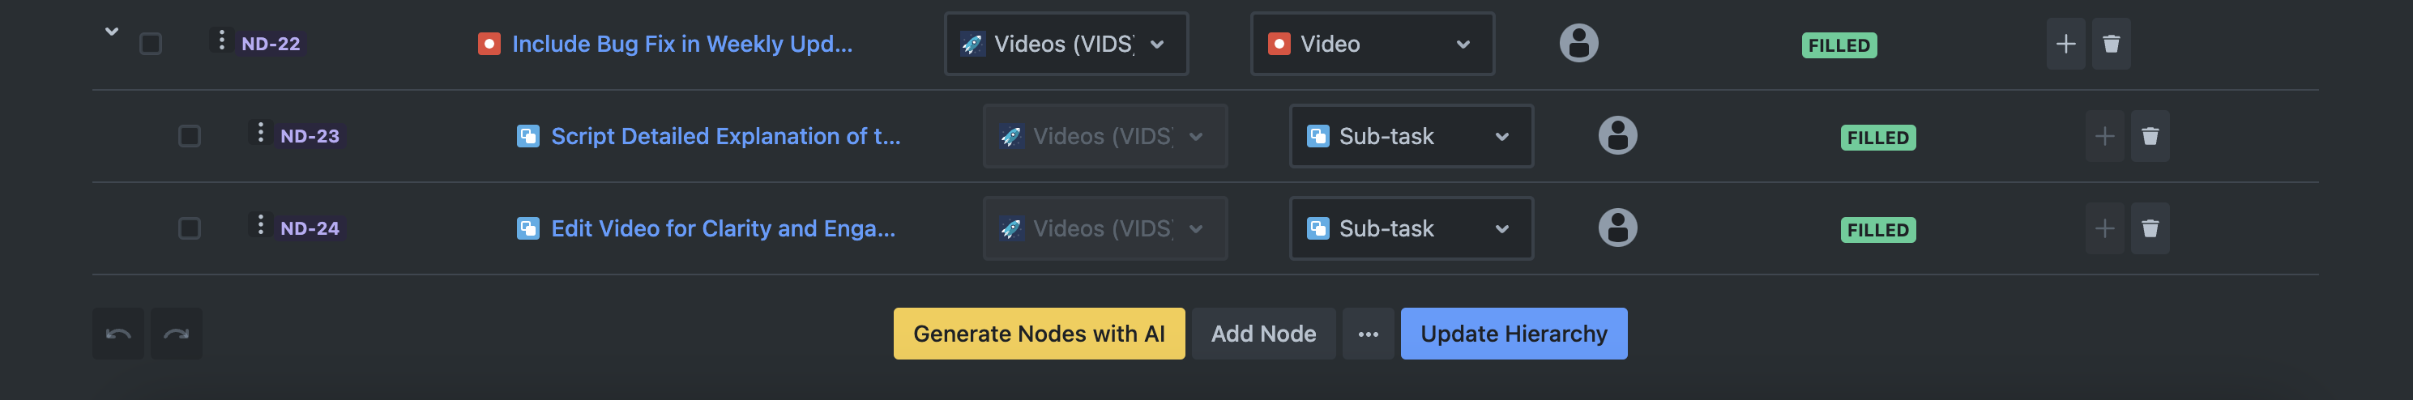Click the Update Hierarchy button
Screen dimensions: 2413x400
click(x=1513, y=334)
